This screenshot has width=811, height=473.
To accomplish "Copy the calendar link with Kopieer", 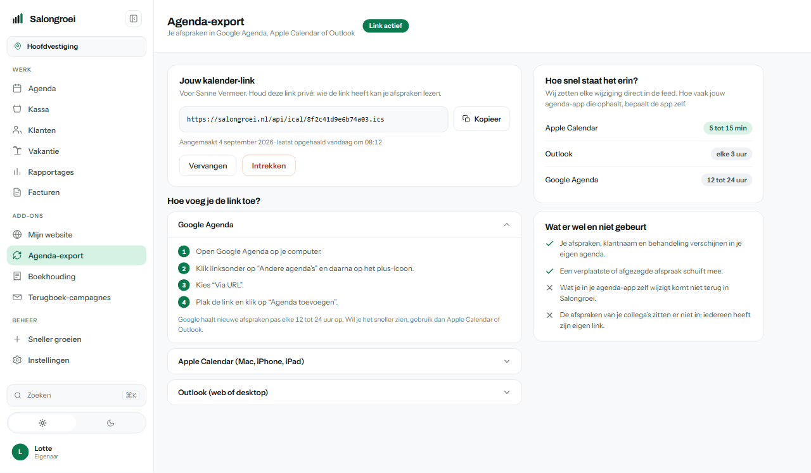I will [x=482, y=119].
